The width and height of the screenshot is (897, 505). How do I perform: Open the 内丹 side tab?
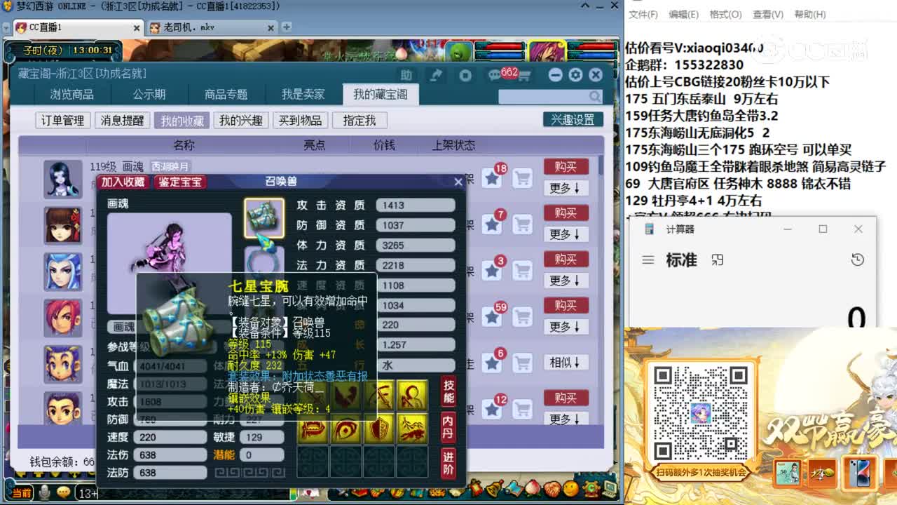pos(448,427)
